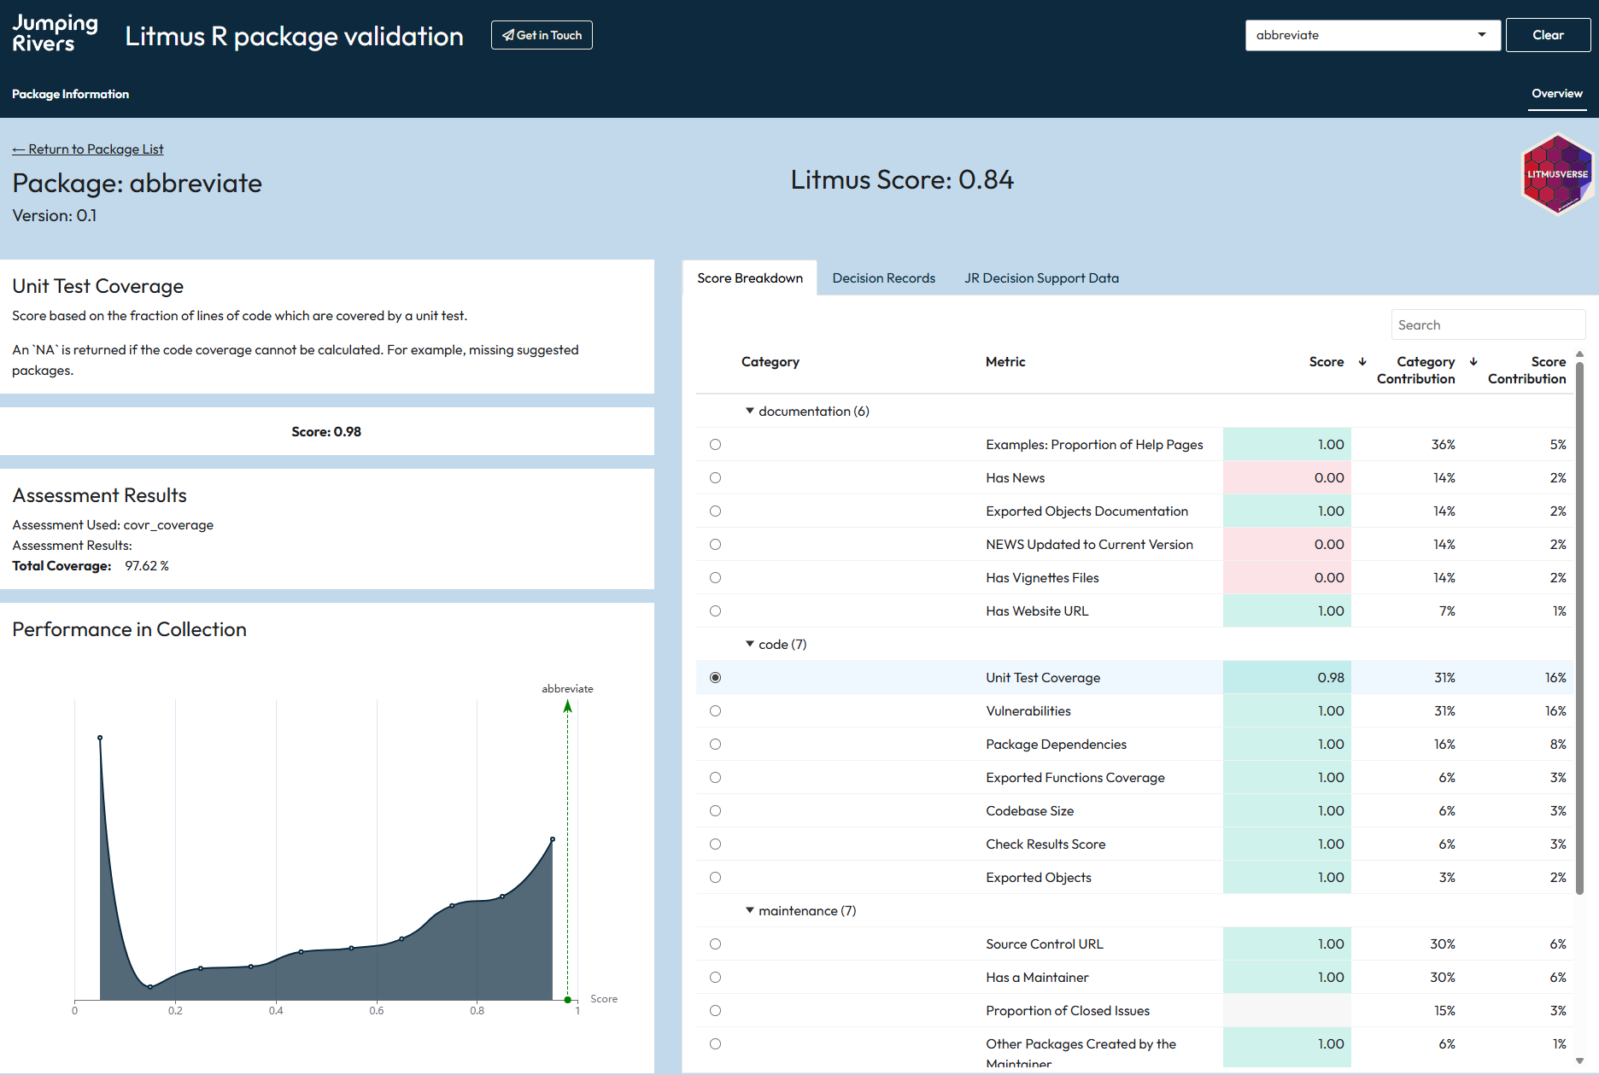This screenshot has height=1075, width=1599.
Task: Click the Metric column header
Action: point(1005,362)
